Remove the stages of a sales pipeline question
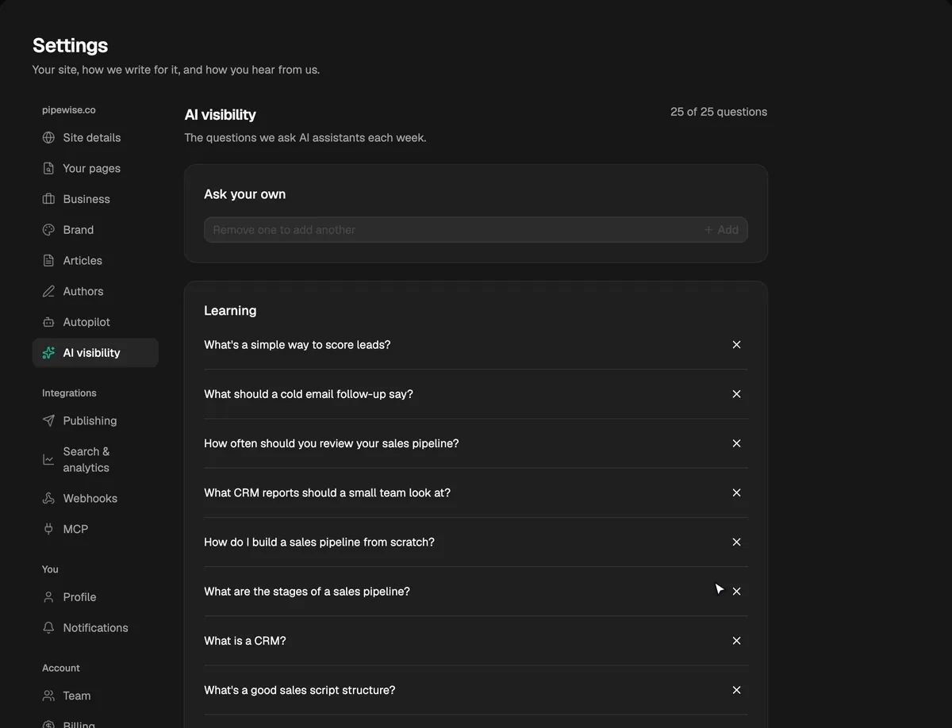This screenshot has width=952, height=728. 736,592
